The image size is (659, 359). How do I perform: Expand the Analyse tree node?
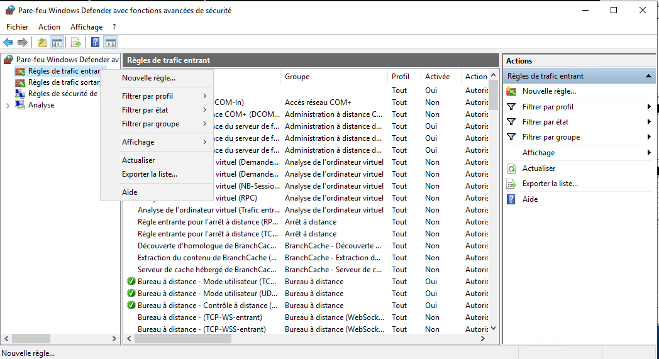tap(8, 106)
